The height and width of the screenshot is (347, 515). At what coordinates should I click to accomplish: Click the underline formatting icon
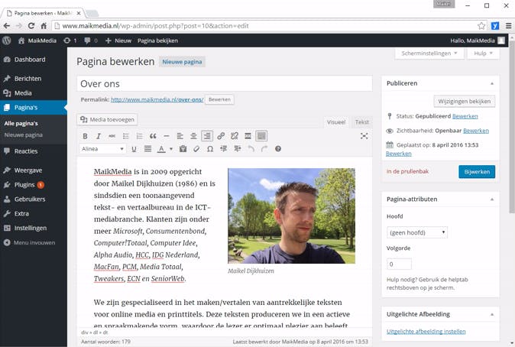(134, 149)
